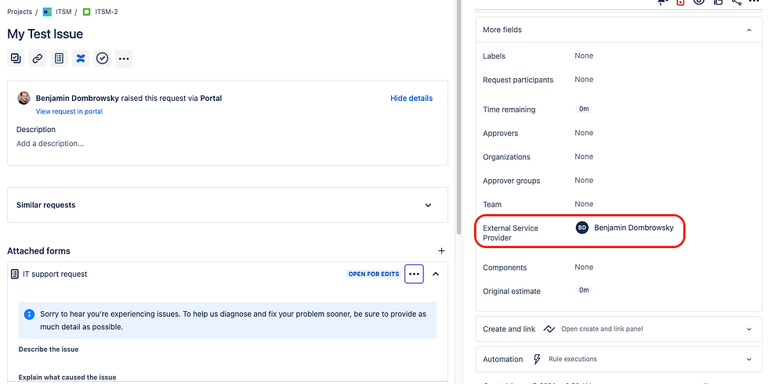The width and height of the screenshot is (768, 384).
Task: Open the ITSM-2 issue key link
Action: coord(107,12)
